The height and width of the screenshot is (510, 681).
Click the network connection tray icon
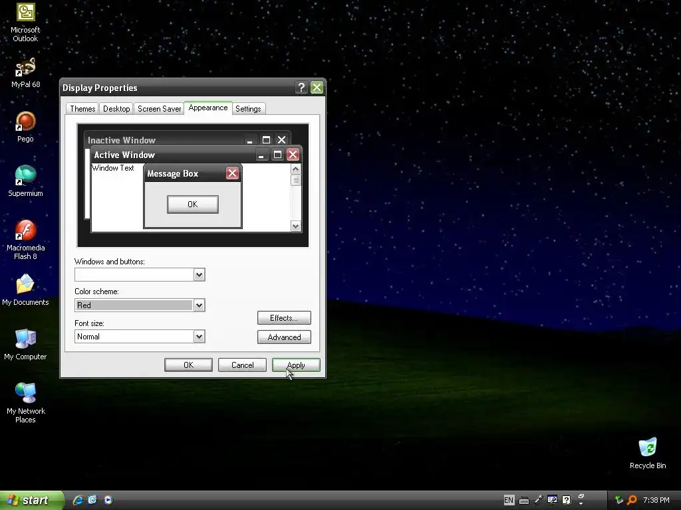point(619,500)
